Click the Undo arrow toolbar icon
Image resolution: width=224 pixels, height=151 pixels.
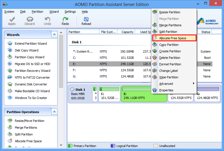coord(47,19)
